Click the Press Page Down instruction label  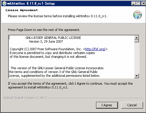click(44, 30)
